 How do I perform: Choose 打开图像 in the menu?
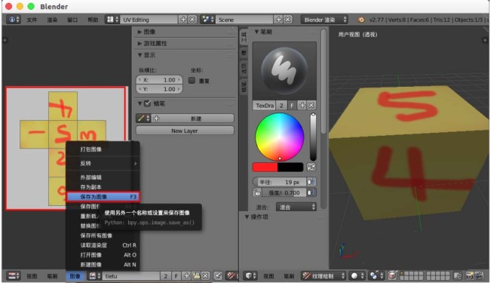coord(103,255)
